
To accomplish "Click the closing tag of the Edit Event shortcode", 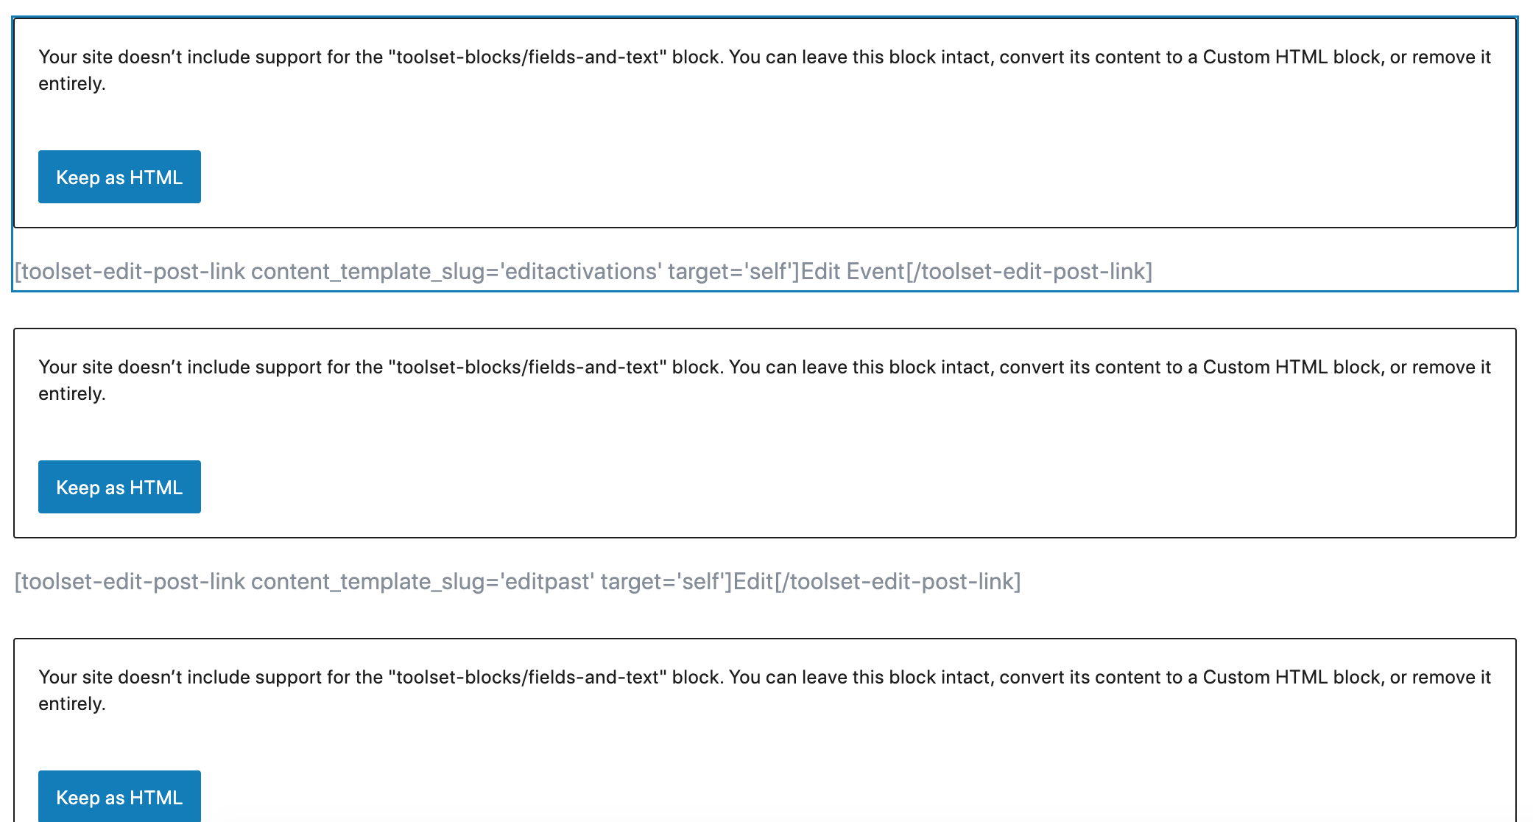I will tap(1029, 272).
